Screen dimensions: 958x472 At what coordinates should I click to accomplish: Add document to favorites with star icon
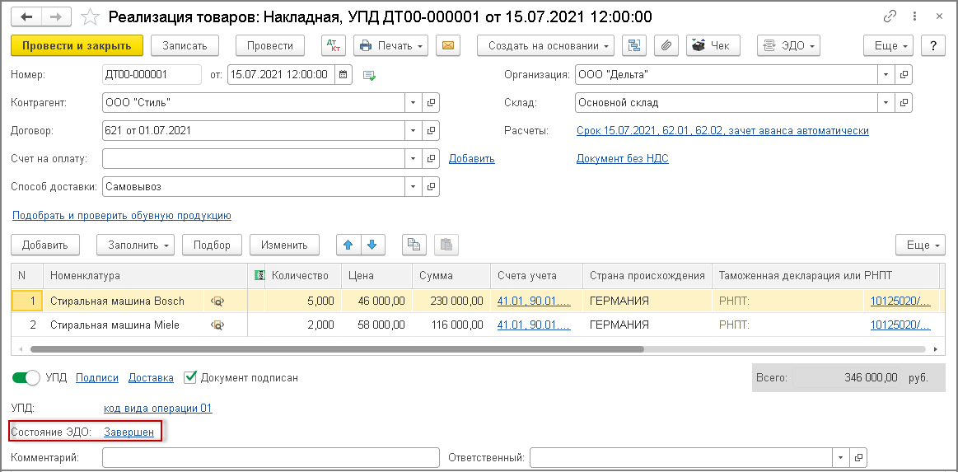click(91, 17)
